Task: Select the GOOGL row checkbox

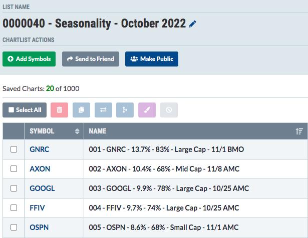Action: click(14, 188)
